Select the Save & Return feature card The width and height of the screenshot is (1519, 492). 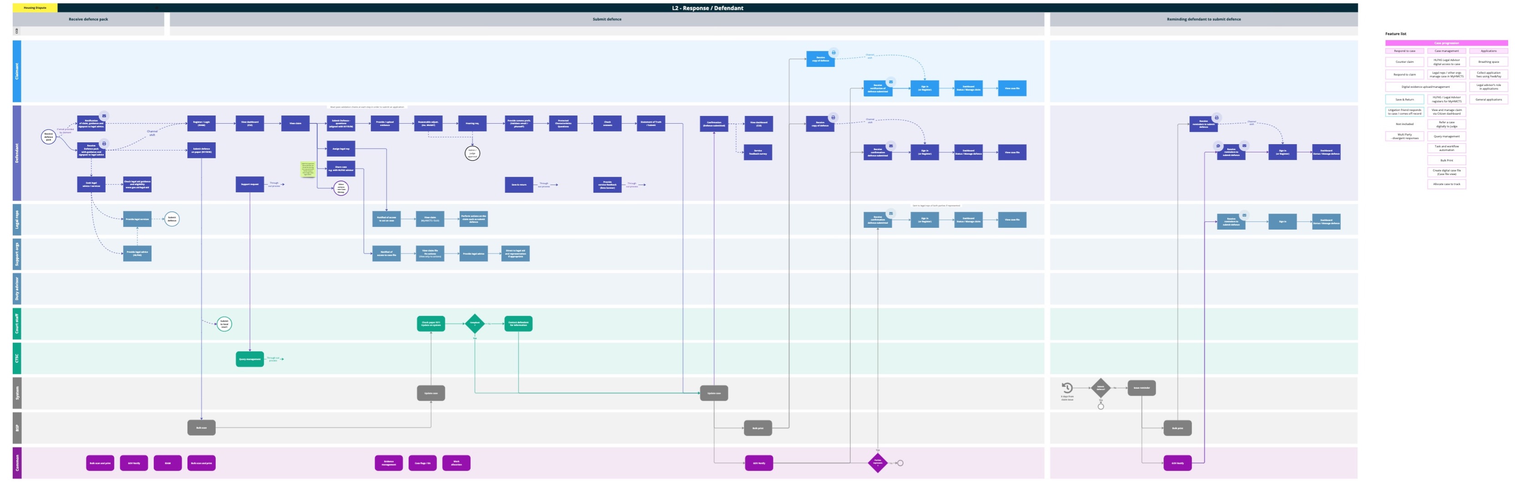1405,99
